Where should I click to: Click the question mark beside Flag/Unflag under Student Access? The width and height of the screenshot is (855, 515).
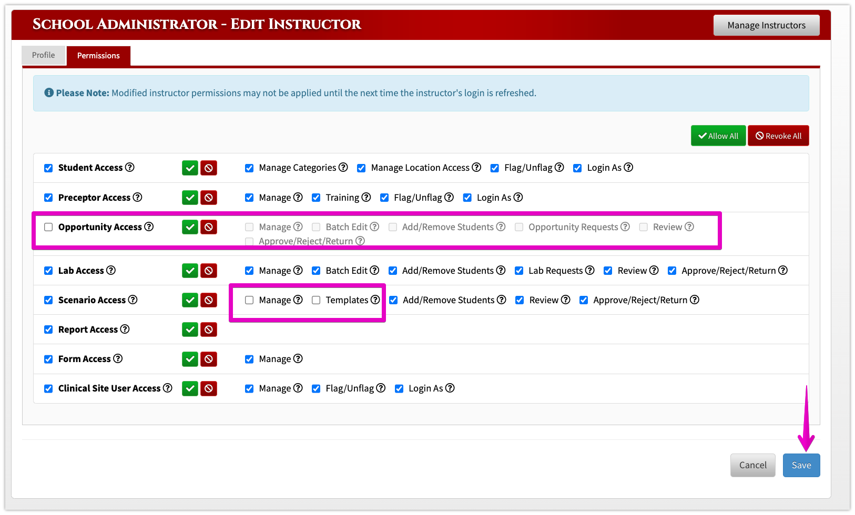pos(560,167)
